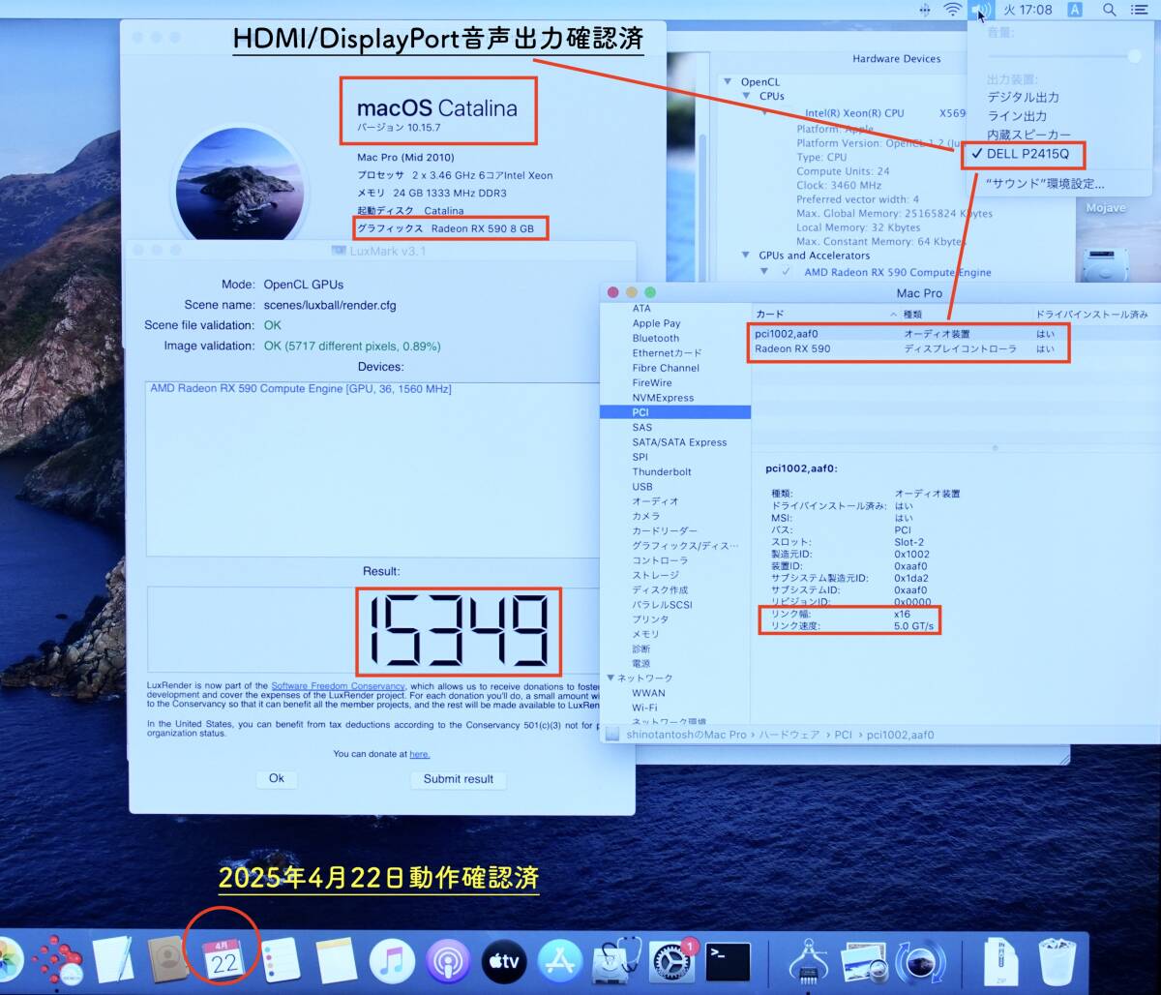
Task: Sort by the カード column header
Action: click(824, 315)
